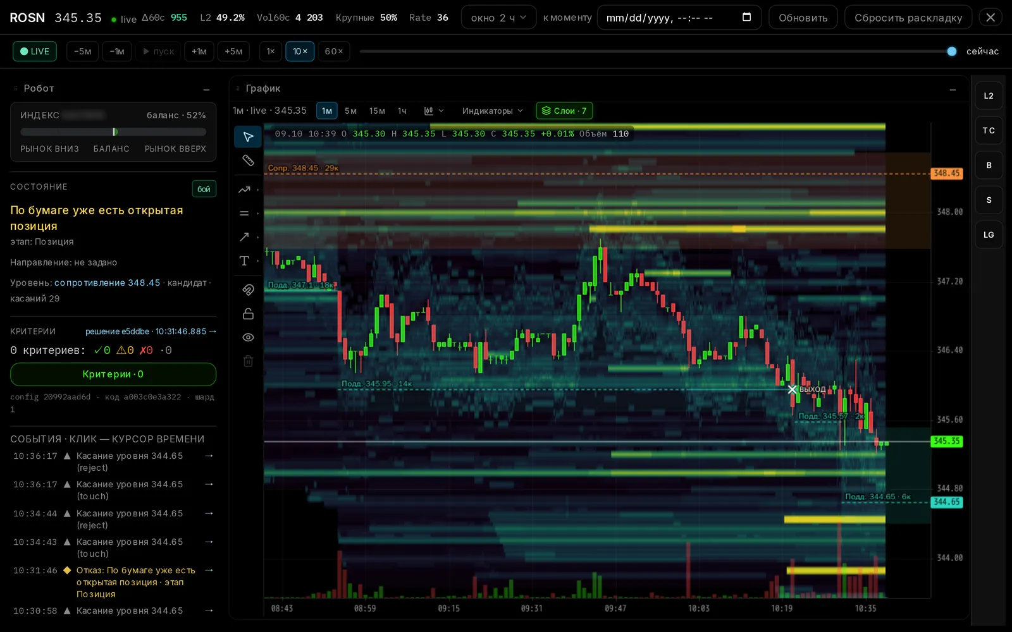Close the layout with the X button
This screenshot has width=1012, height=632.
tap(990, 17)
